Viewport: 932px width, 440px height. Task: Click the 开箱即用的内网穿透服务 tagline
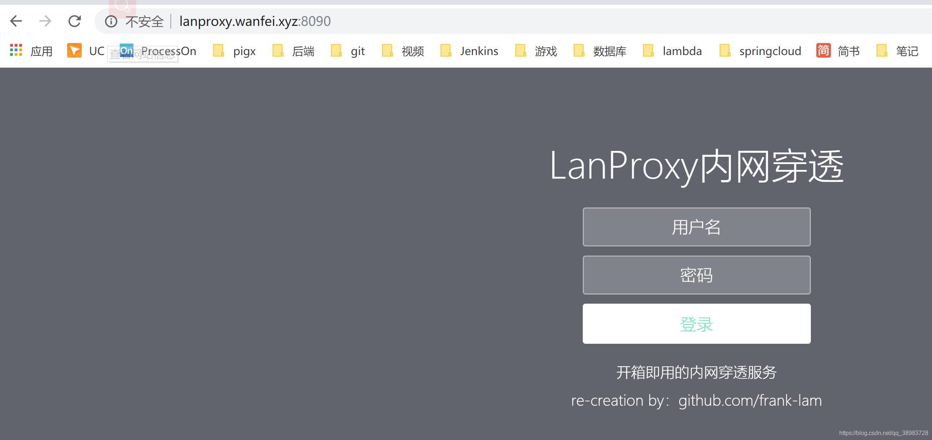pos(696,372)
